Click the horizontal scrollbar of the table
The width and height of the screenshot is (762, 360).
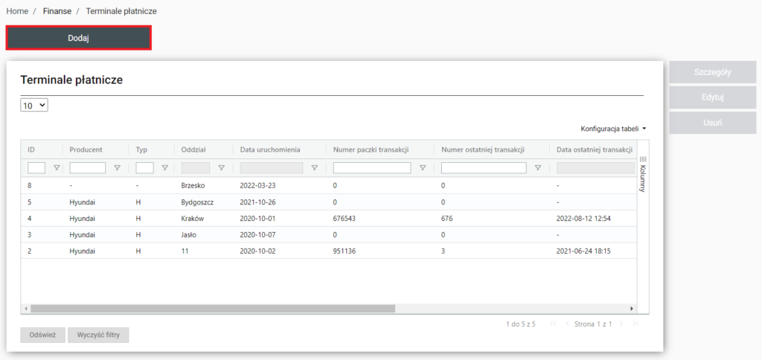[212, 308]
